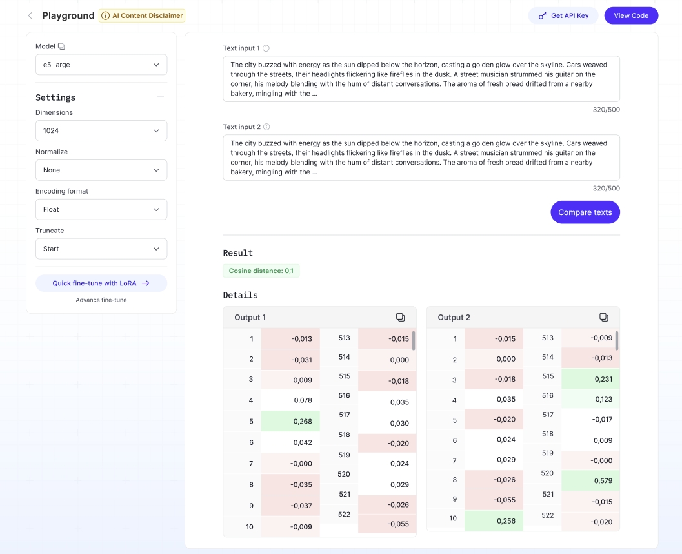Click info icon next to Text input 2
The height and width of the screenshot is (554, 682).
pos(266,127)
